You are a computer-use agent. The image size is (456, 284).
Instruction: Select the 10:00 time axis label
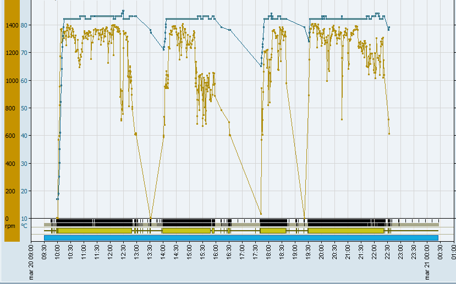point(58,252)
